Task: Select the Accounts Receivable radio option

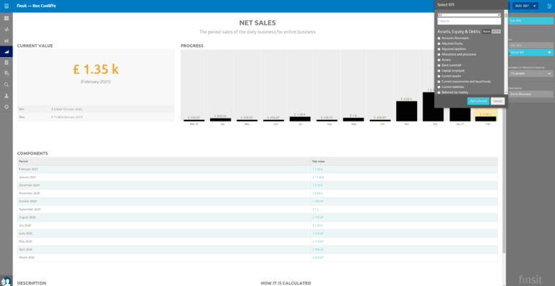Action: click(x=454, y=38)
